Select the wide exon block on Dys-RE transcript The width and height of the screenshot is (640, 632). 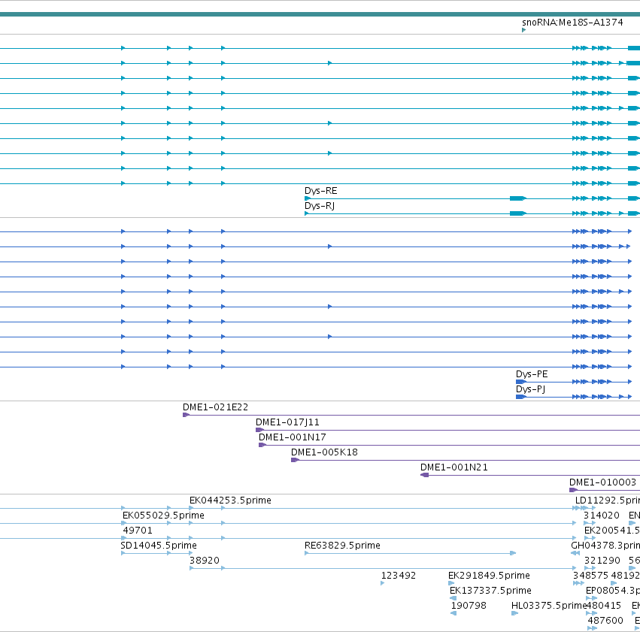pos(518,198)
